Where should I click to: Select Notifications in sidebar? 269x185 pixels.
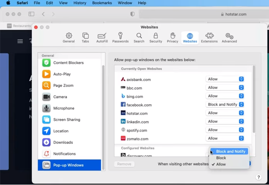tap(69, 154)
